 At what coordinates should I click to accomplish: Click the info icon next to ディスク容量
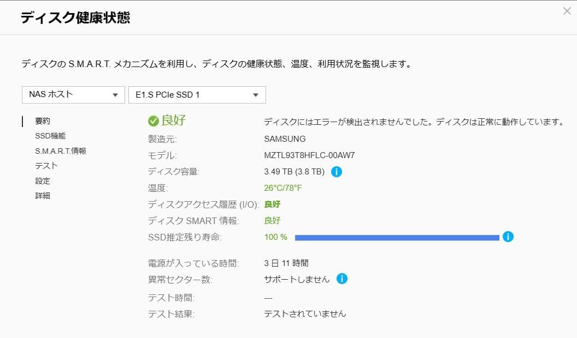click(x=337, y=171)
